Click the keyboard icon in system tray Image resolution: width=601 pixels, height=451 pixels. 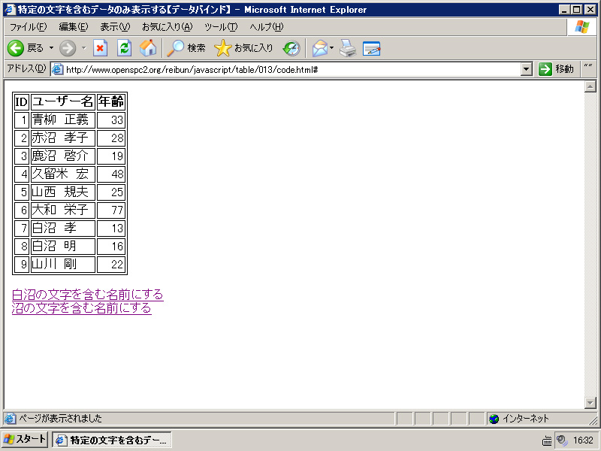pos(547,440)
